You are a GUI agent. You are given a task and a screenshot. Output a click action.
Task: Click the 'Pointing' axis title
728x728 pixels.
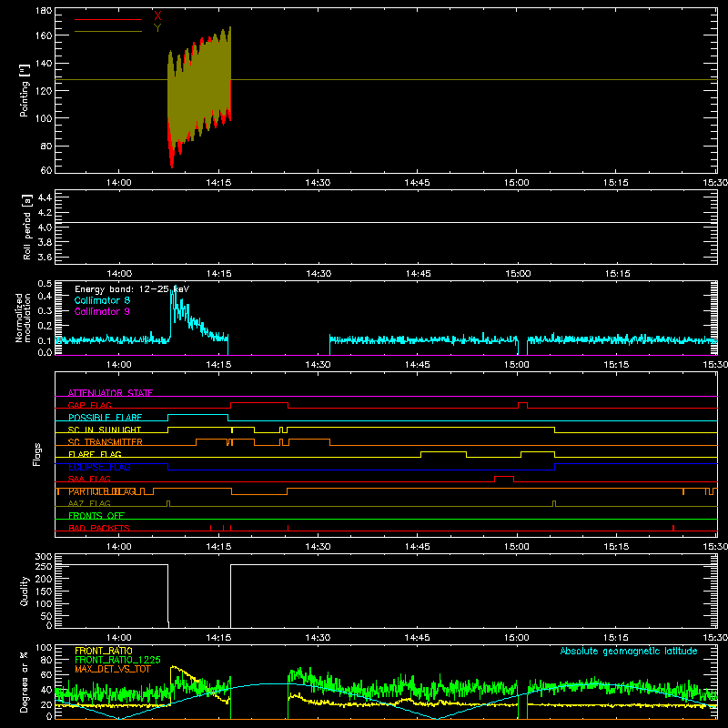tap(25, 90)
